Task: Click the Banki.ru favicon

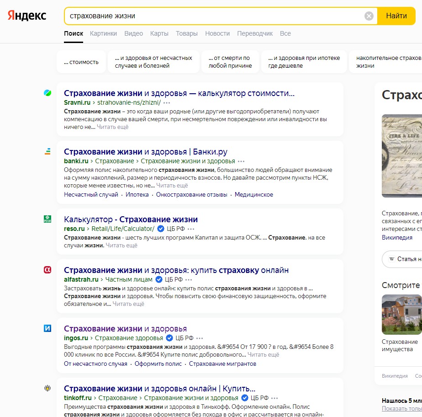Action: coord(47,151)
